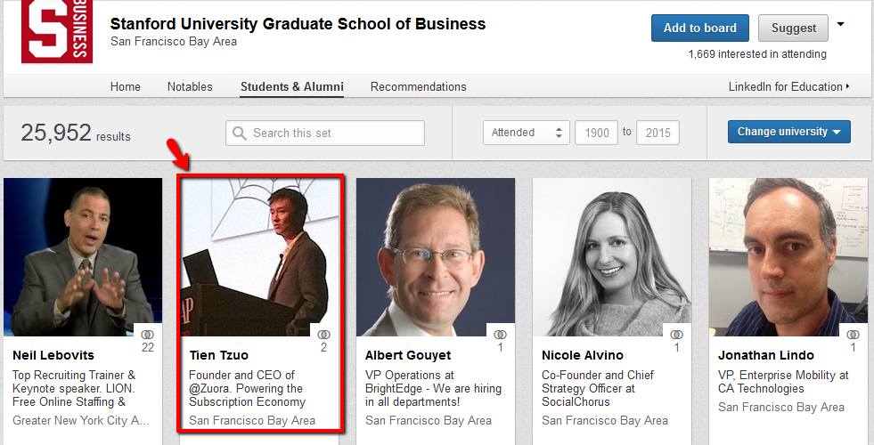Click shared connections icon on Nicole Alvino card

tap(677, 334)
